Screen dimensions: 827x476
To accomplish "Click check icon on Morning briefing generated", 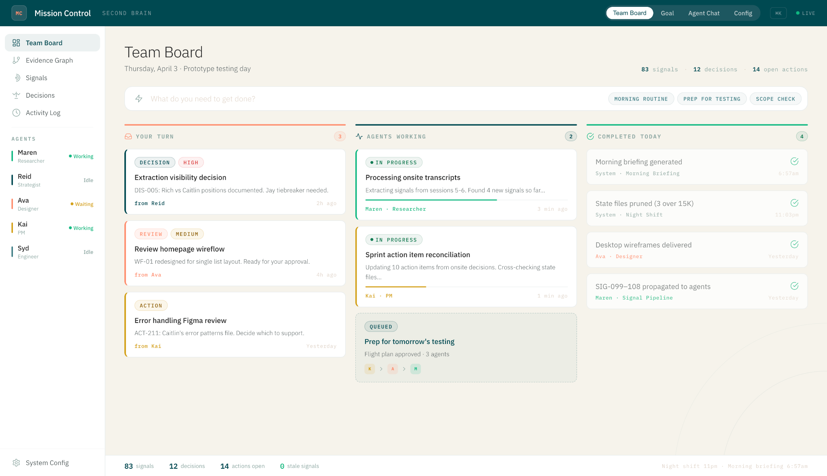I will pos(794,161).
